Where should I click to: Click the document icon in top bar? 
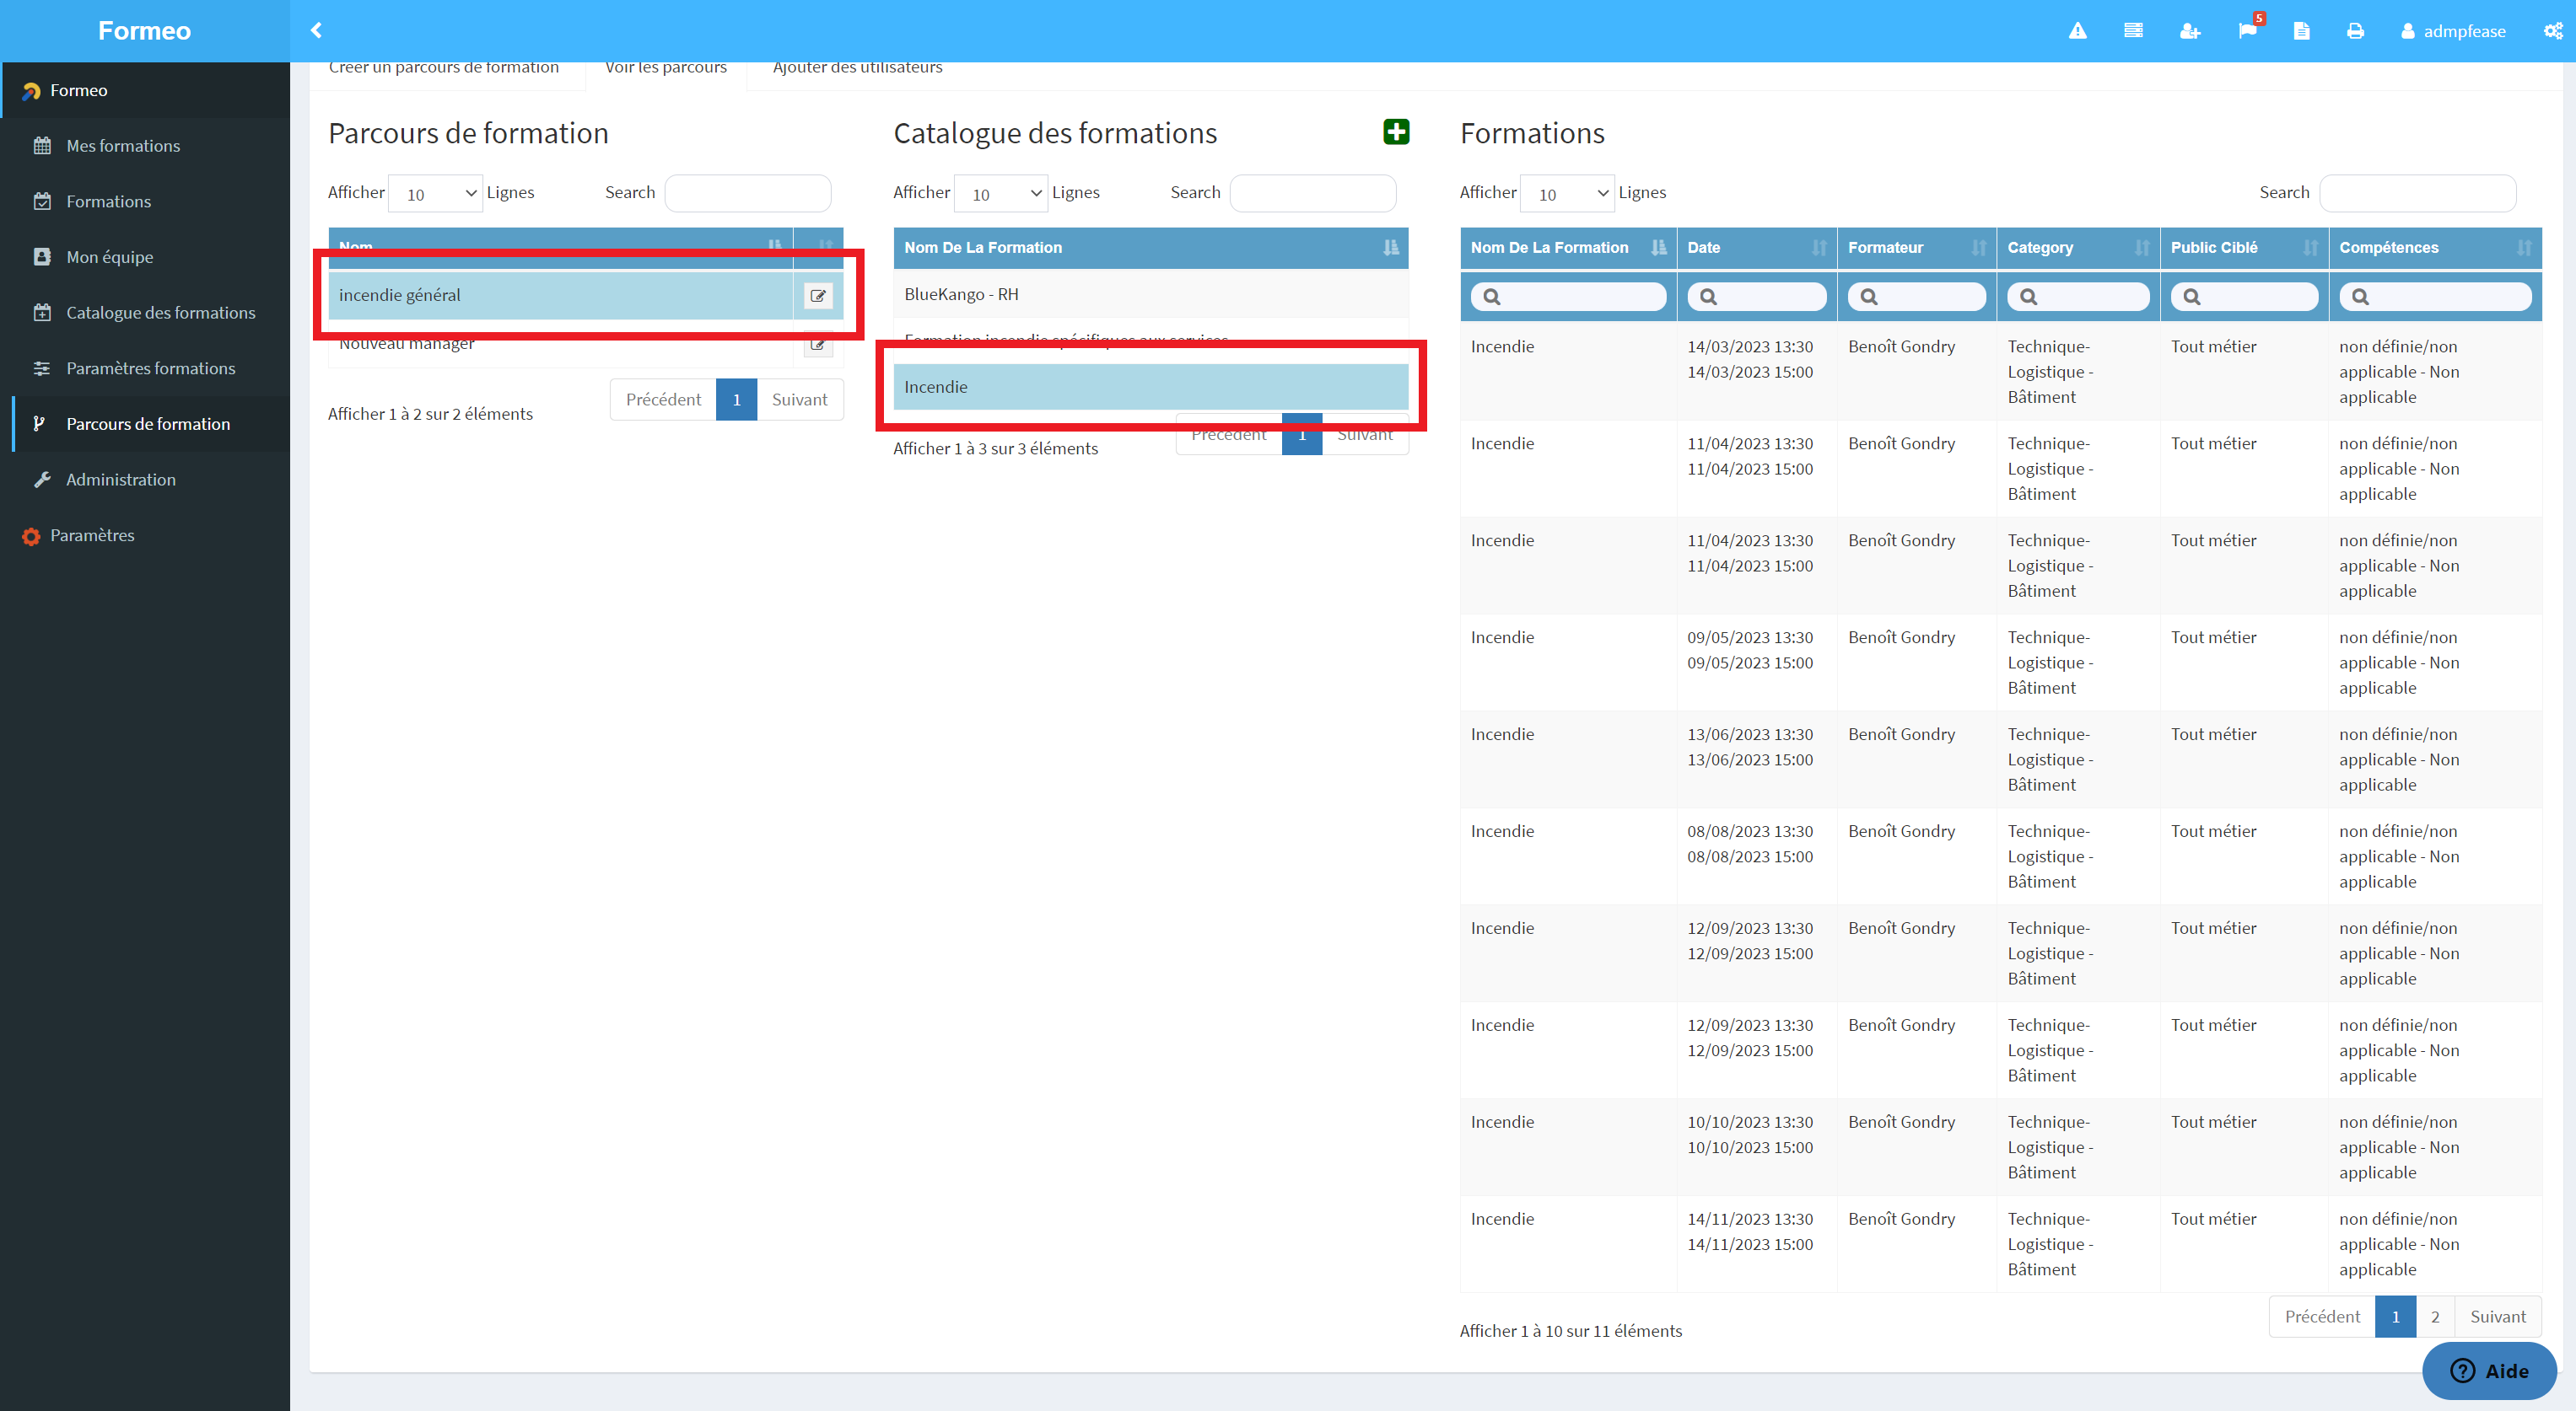[x=2301, y=31]
